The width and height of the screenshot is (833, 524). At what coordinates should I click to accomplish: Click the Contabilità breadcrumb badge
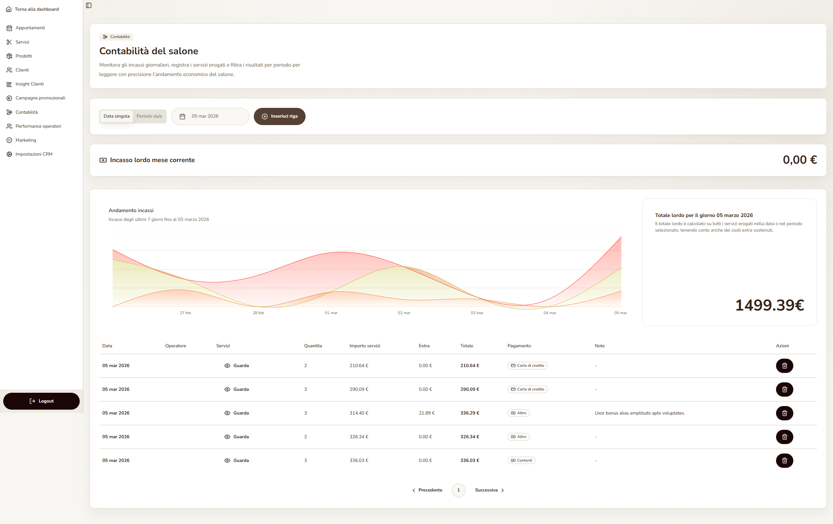[x=116, y=37]
